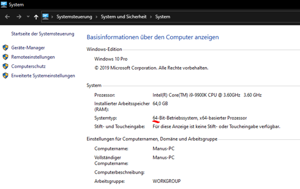The image size is (300, 189).
Task: Click shield icon beside Erweiterte Systemeinstellungen
Action: point(6,76)
